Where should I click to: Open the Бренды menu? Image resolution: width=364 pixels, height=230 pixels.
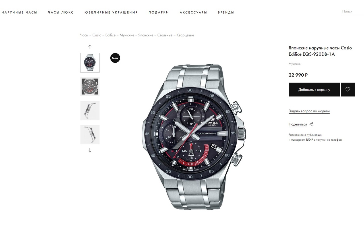226,13
